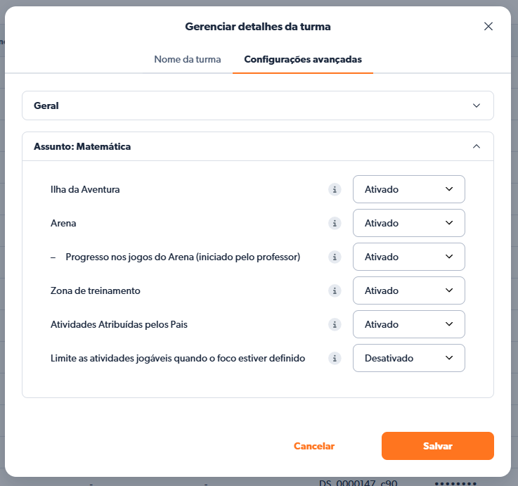
Task: Show info for Zona de treinamento
Action: tap(335, 290)
